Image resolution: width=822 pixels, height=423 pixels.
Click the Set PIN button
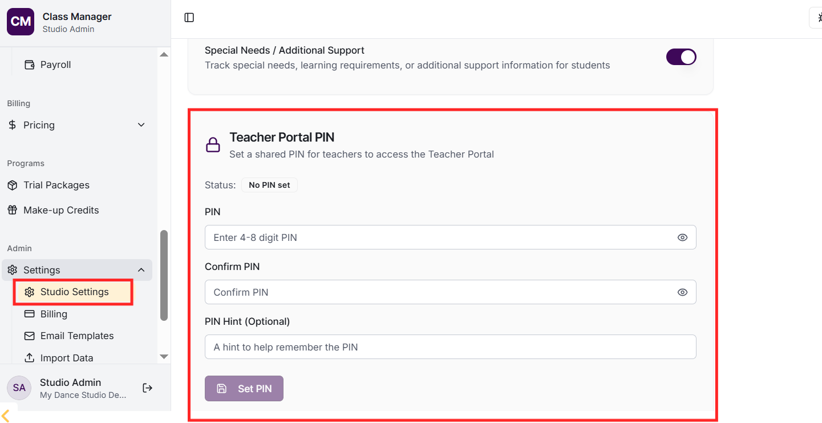click(x=244, y=389)
